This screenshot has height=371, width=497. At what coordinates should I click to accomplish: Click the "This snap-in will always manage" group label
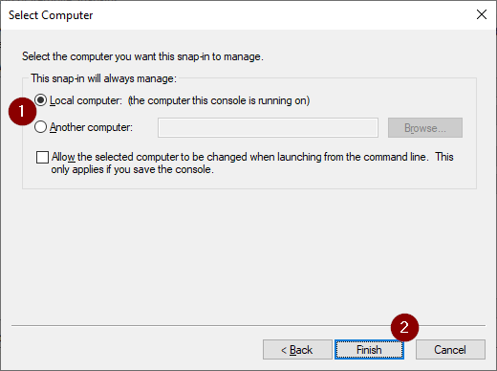(x=103, y=78)
